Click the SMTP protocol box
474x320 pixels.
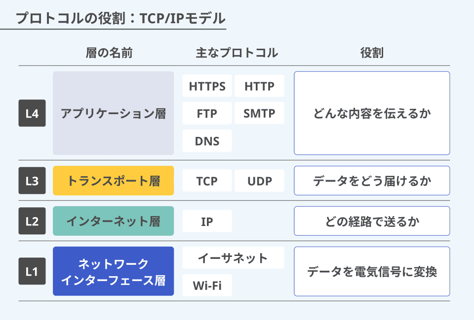(259, 113)
